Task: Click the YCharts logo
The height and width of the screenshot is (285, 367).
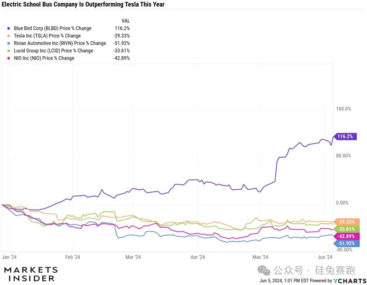Action: coord(349,280)
